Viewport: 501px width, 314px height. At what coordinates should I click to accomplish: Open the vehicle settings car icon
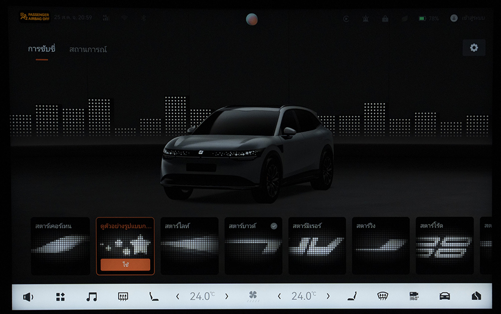[444, 296]
